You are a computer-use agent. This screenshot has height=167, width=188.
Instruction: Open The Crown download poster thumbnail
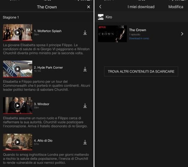coord(112,34)
